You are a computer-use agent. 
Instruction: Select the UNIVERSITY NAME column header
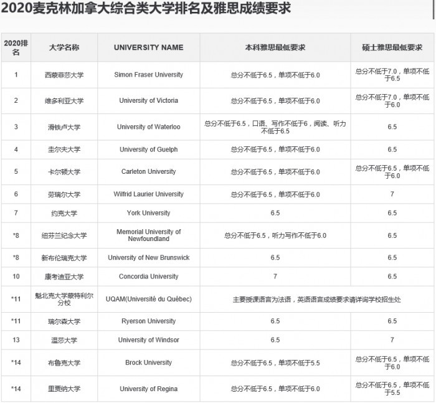pyautogui.click(x=148, y=47)
